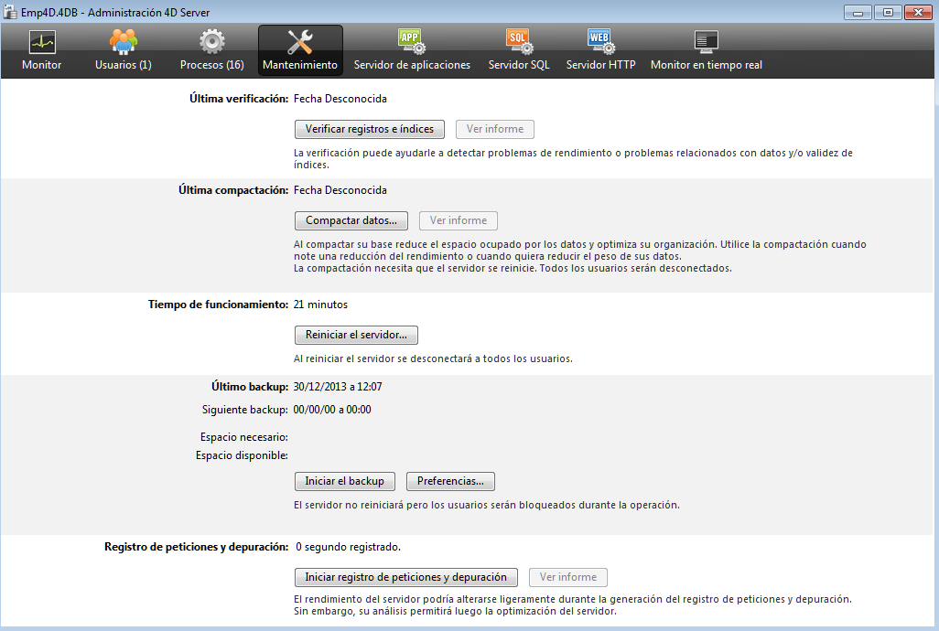
Task: Select the Usuarios people icon
Action: 123,41
